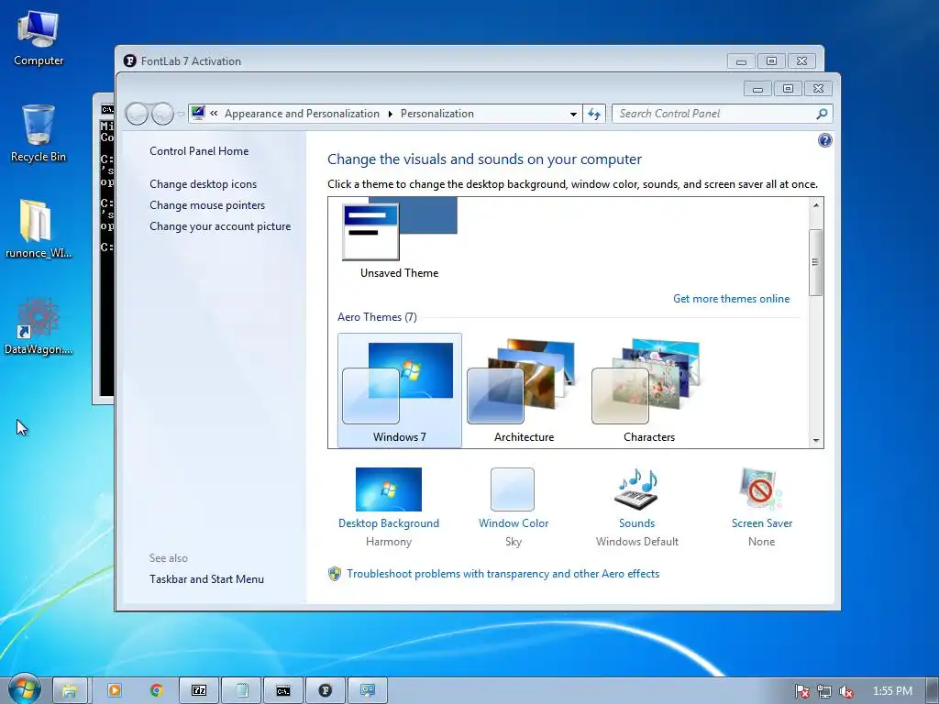Click the control panel icon in address bar
939x704 pixels.
click(198, 113)
